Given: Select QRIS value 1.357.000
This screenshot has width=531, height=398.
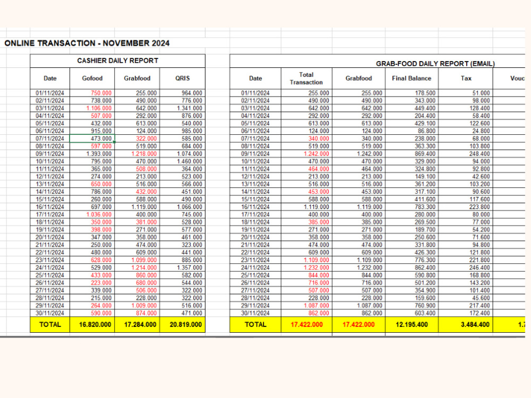Looking at the screenshot, I should (x=190, y=267).
